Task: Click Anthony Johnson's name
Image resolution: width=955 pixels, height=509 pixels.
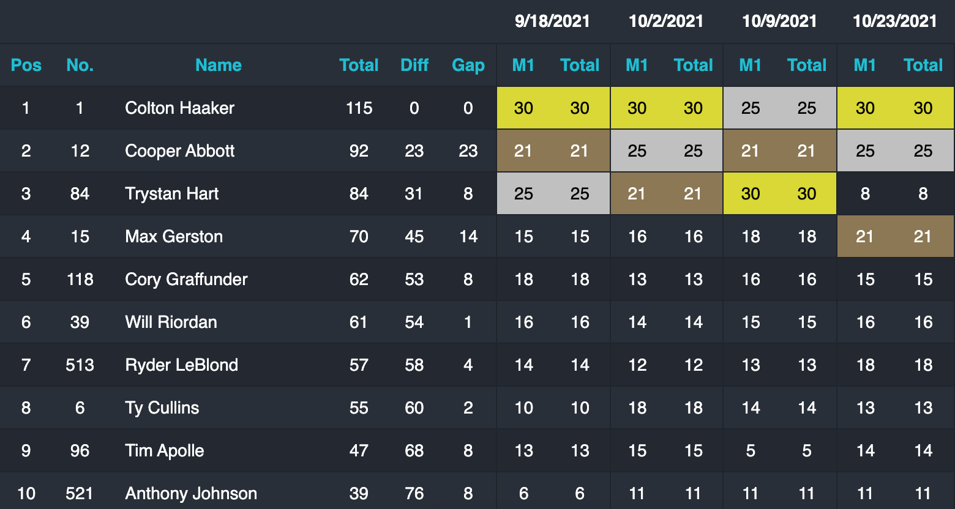Action: click(x=191, y=494)
